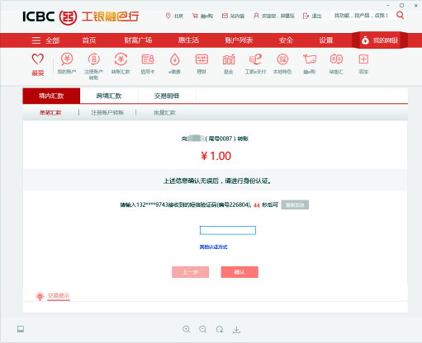Click the 交易提示 lightbulb tips icon
The image size is (422, 343).
40,296
